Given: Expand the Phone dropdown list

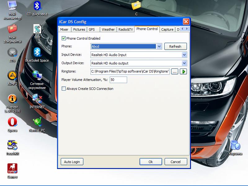Looking at the screenshot, I should pyautogui.click(x=159, y=46).
